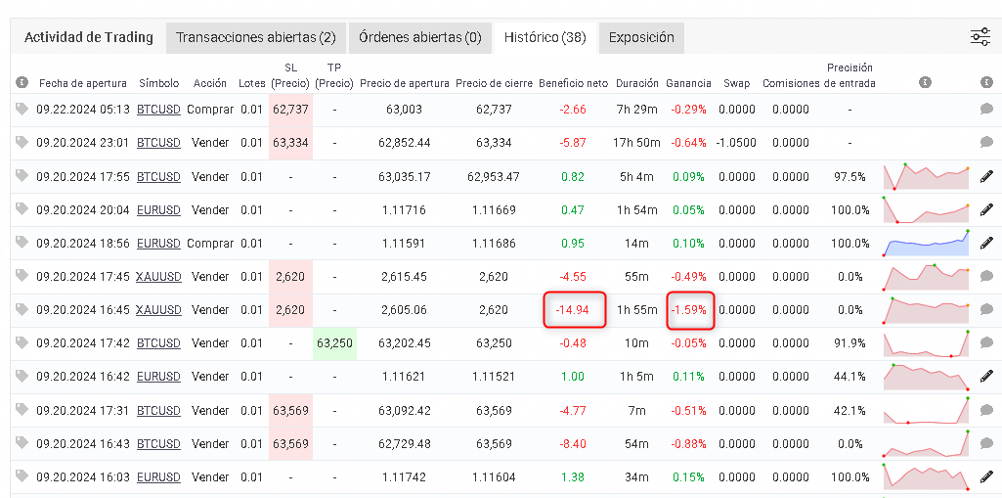Sort by the Precisión de entrada column header

(x=850, y=75)
